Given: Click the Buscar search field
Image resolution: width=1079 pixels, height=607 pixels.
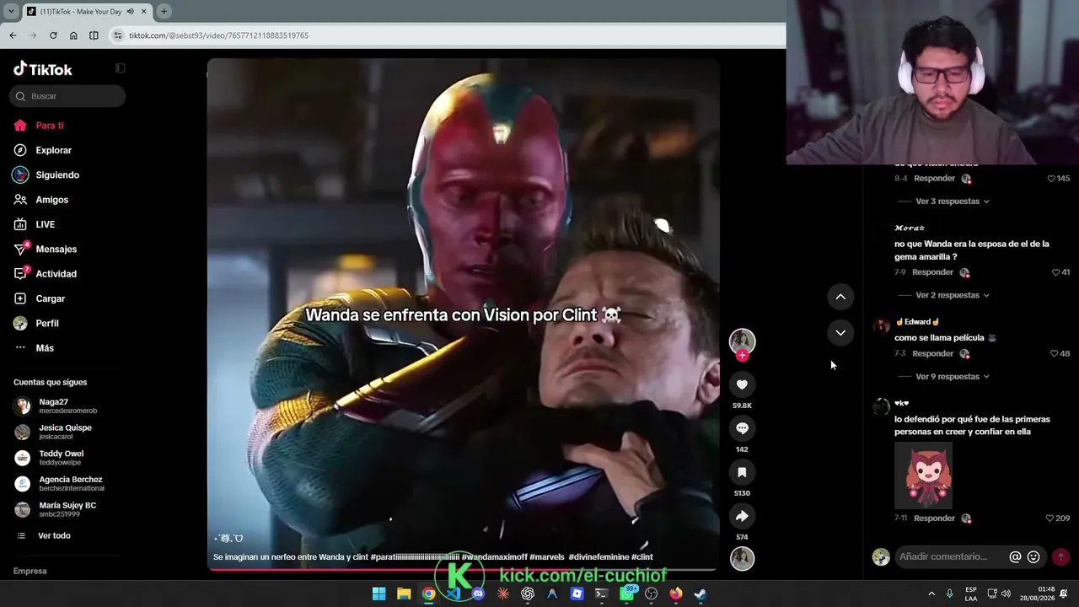Looking at the screenshot, I should point(69,96).
